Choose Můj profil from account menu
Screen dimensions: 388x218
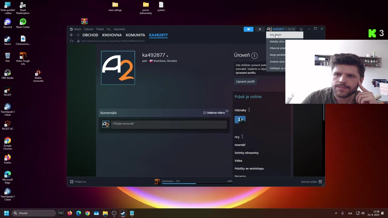284,35
